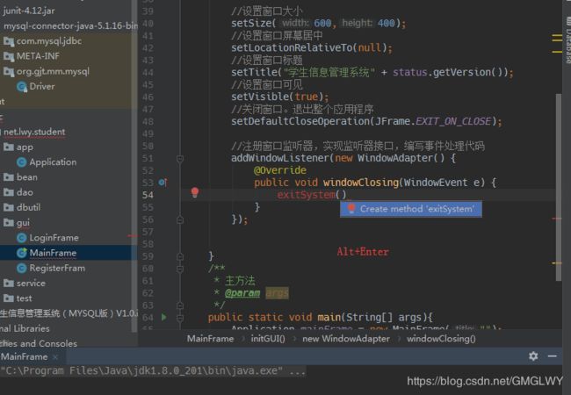Select the test package folder
Viewport: 571px width, 395px height.
[24, 298]
